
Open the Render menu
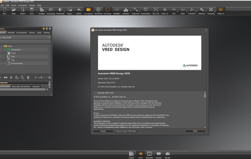(32, 5)
